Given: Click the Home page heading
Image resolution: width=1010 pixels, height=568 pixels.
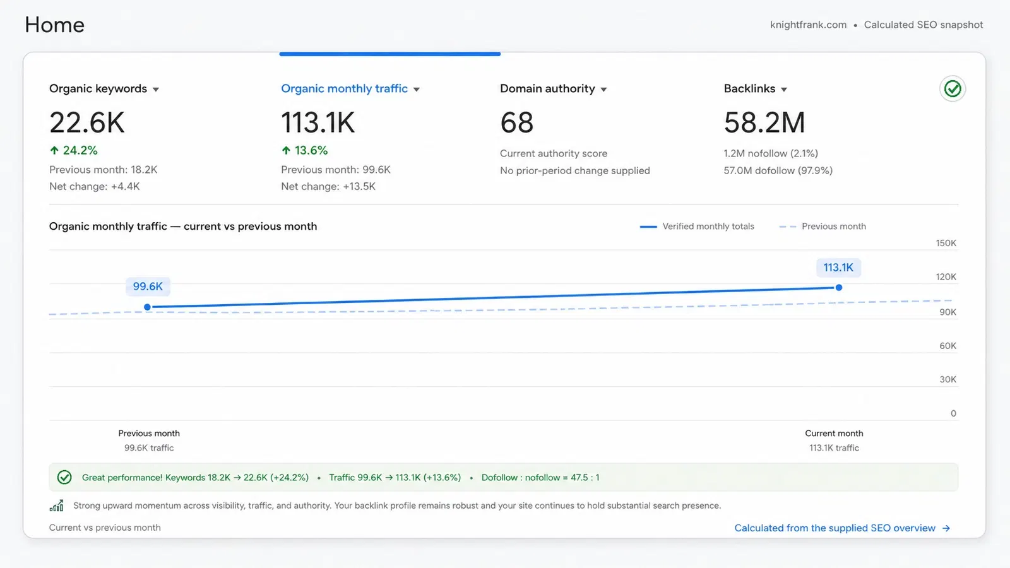Looking at the screenshot, I should pyautogui.click(x=54, y=25).
